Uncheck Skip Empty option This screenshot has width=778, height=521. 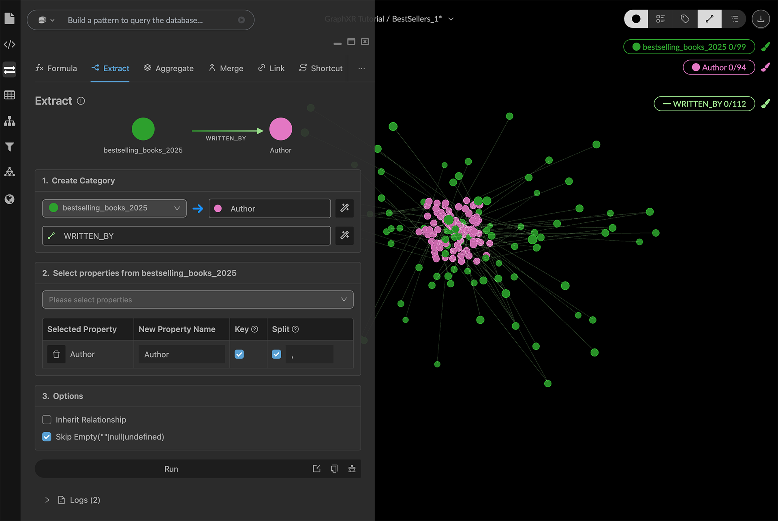pos(47,437)
